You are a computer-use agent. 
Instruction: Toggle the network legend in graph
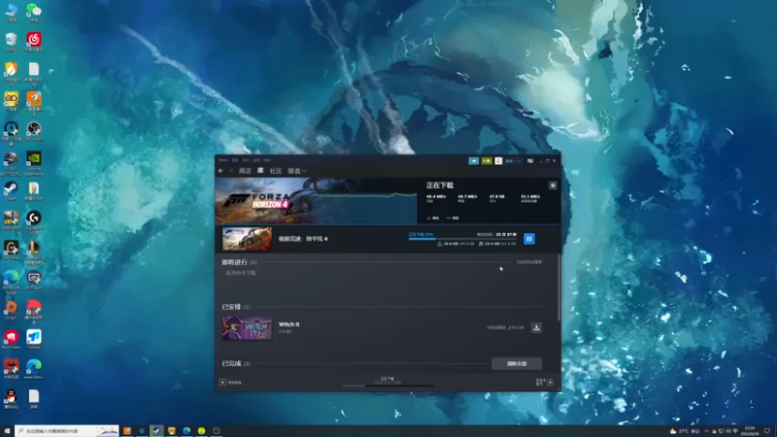point(433,218)
